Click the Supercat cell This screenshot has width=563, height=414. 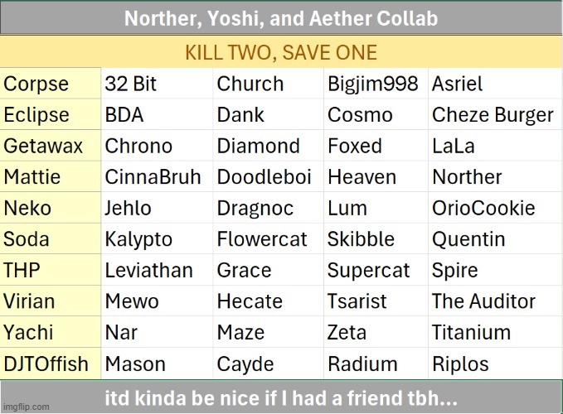pyautogui.click(x=376, y=270)
